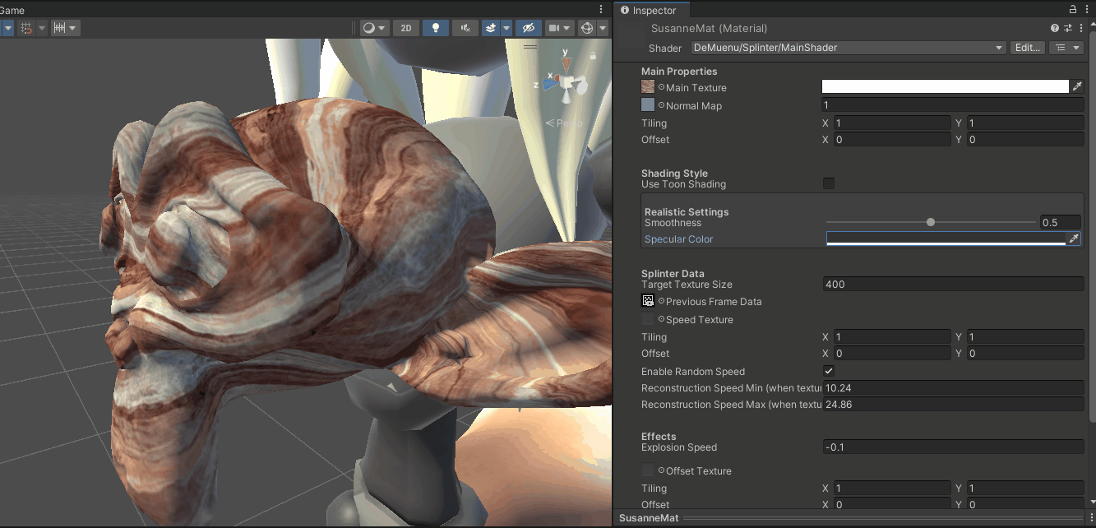Adjust the Smoothness slider handle

click(931, 222)
